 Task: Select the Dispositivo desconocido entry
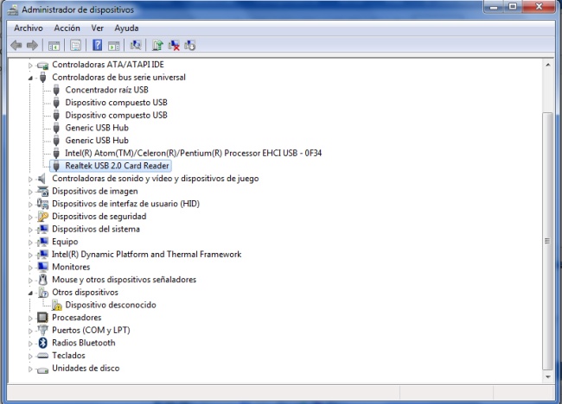[111, 305]
